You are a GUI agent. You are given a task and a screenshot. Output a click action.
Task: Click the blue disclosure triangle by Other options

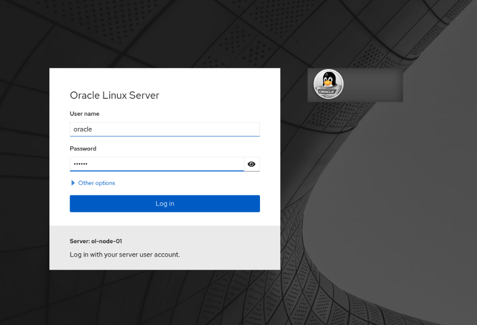point(73,183)
